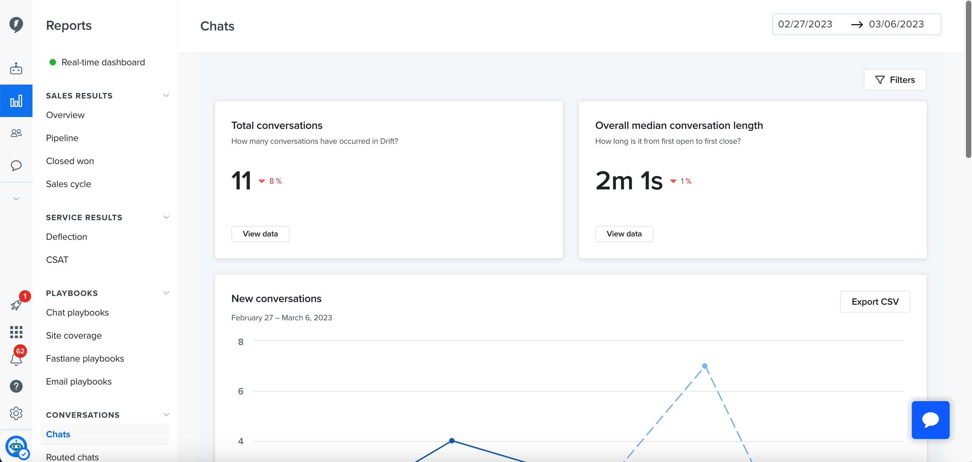
Task: Click the solid line data point at 4
Action: 452,440
